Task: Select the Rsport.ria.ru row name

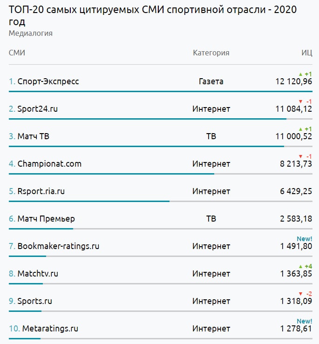Action: [41, 191]
